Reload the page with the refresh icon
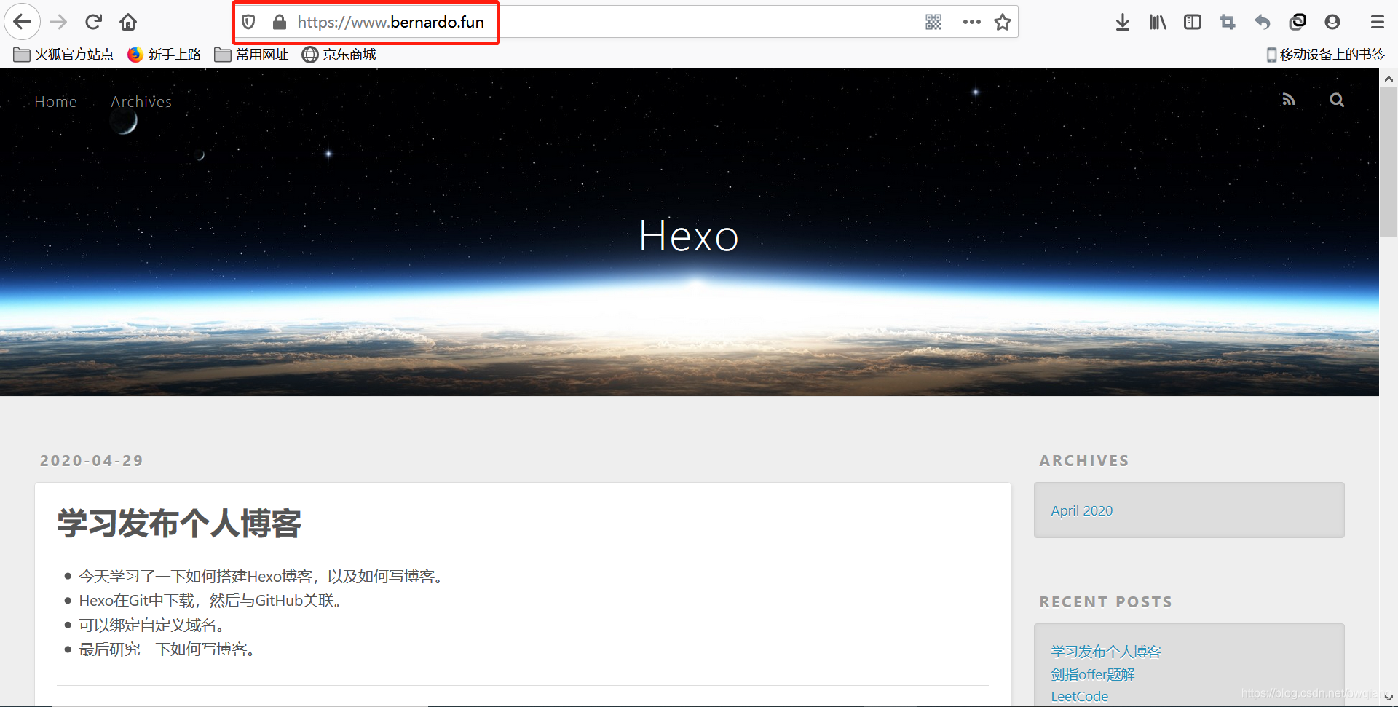The image size is (1398, 707). point(93,22)
